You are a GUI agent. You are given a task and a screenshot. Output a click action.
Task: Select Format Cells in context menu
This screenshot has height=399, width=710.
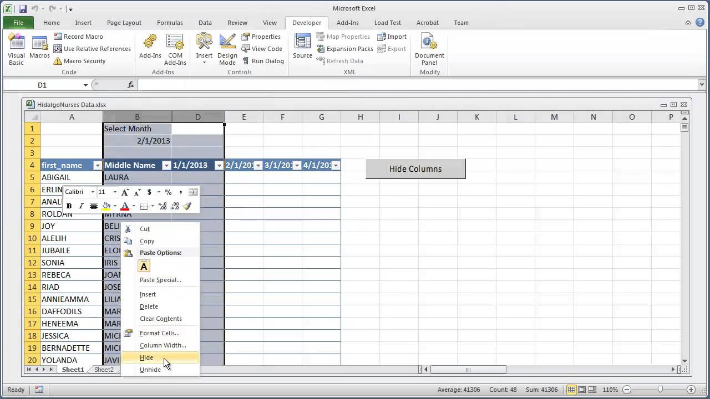click(x=160, y=333)
